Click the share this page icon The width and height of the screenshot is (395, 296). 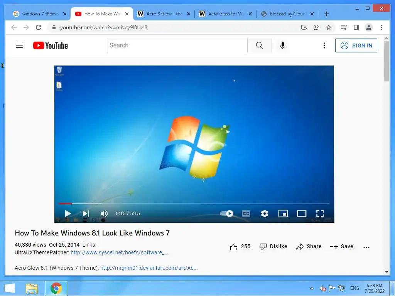coord(316,27)
